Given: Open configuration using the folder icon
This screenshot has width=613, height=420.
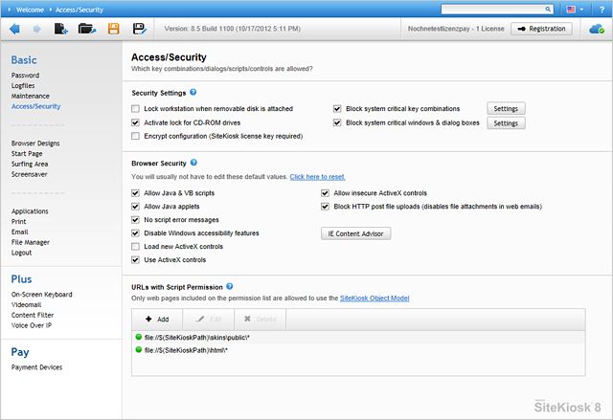Looking at the screenshot, I should (x=87, y=29).
